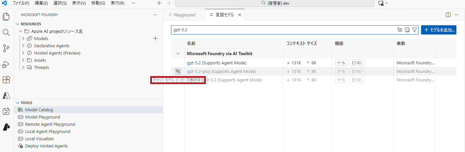Open the AI Toolkit sparkle icon view
465x152 pixels.
point(6,111)
